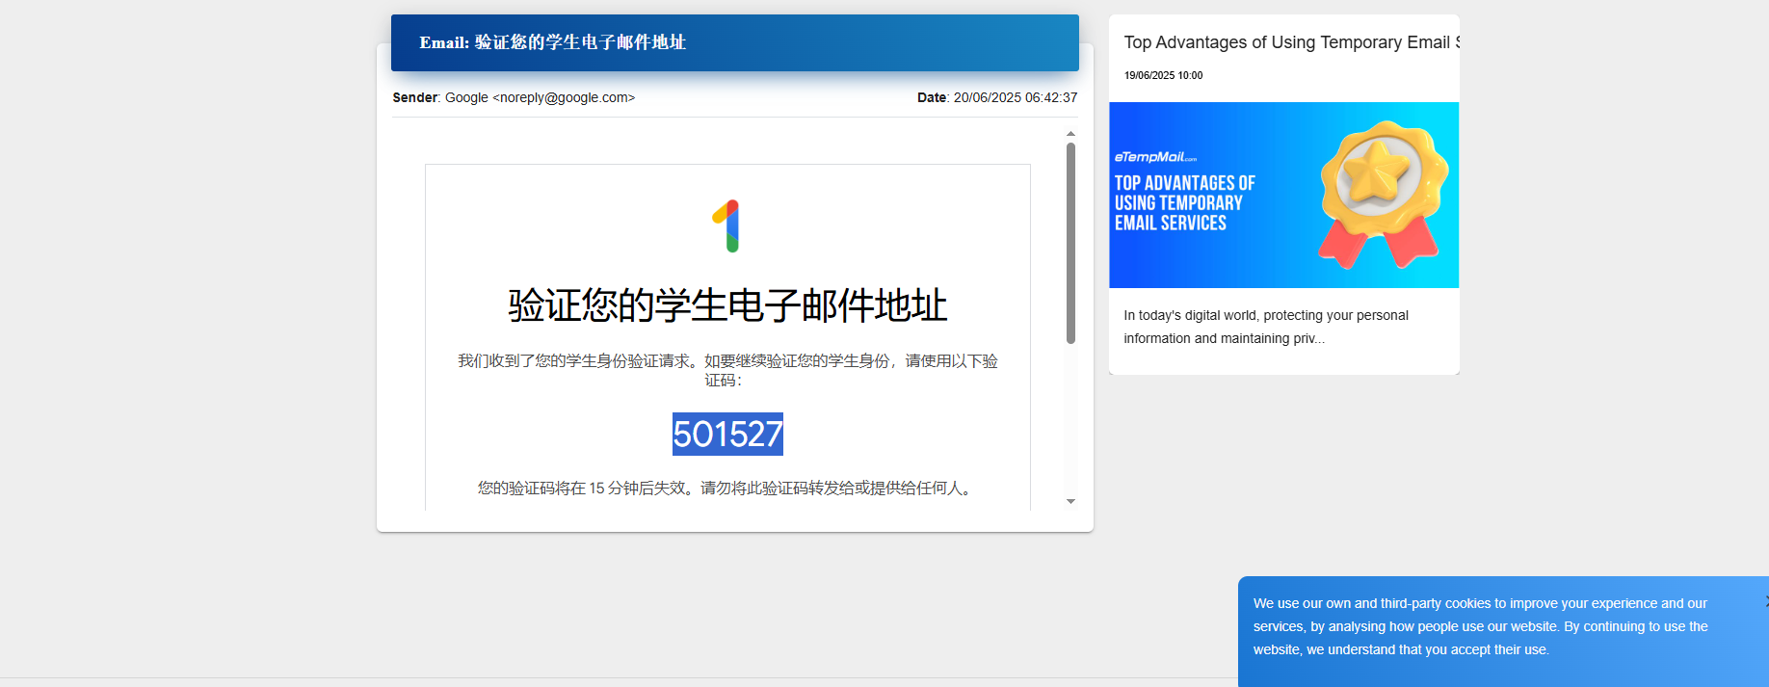Open the Top Advantages of Using Temporary Email article
Screen dimensions: 1769x687
click(1291, 42)
